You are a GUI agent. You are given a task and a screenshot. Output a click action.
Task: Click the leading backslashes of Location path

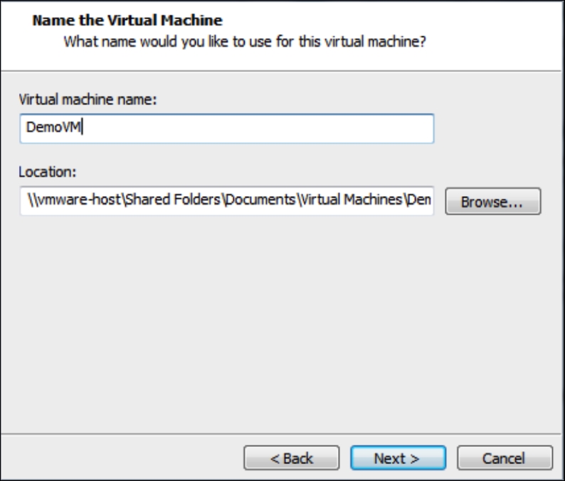point(33,200)
